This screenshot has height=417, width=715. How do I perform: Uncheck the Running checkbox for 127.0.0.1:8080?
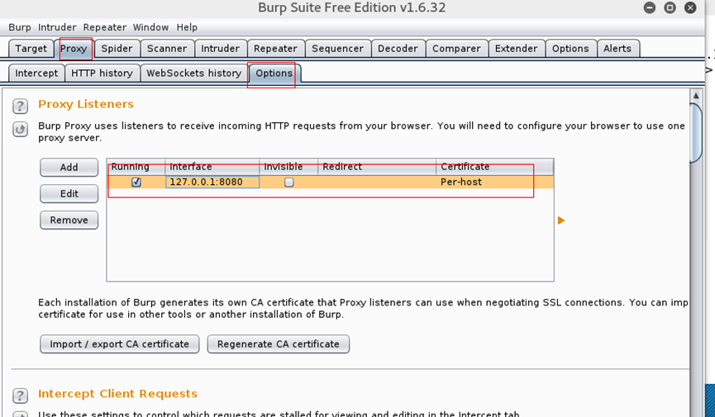[136, 182]
